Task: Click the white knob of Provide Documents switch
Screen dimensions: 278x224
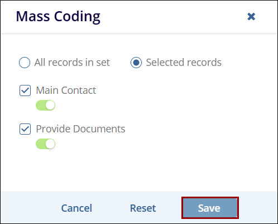Action: [50, 144]
